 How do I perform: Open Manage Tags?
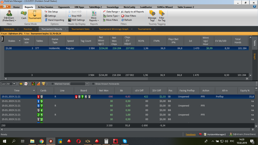click(x=152, y=16)
